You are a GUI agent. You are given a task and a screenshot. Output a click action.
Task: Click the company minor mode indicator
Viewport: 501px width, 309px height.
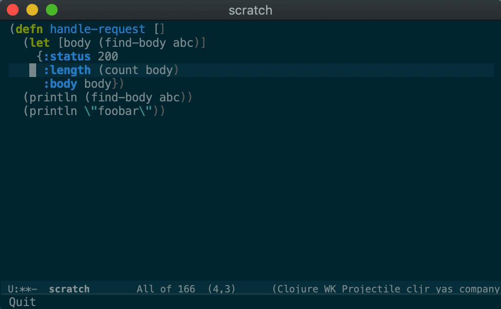[x=479, y=289]
